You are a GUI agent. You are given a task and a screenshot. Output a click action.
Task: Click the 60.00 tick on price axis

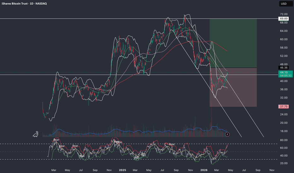[x=283, y=39]
